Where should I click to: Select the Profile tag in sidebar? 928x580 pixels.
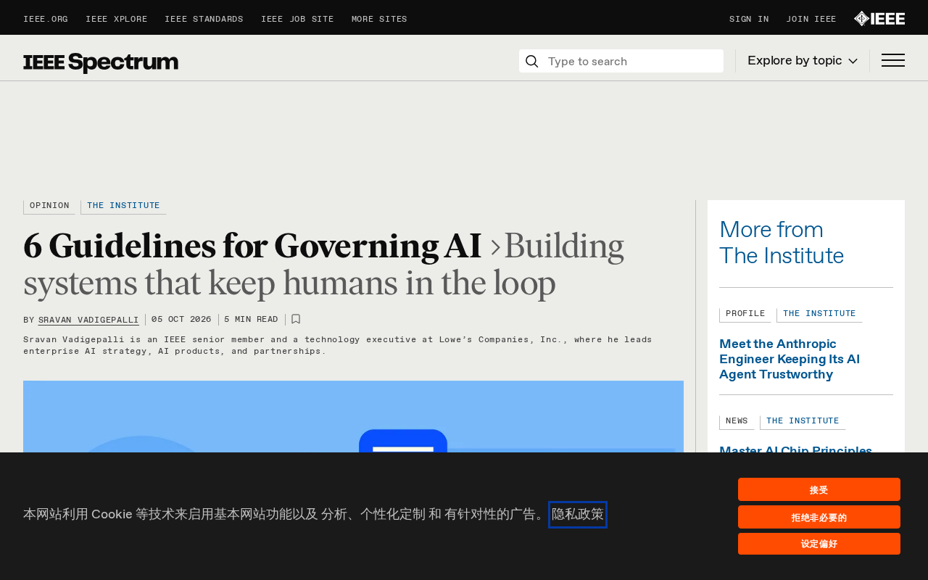click(x=745, y=315)
